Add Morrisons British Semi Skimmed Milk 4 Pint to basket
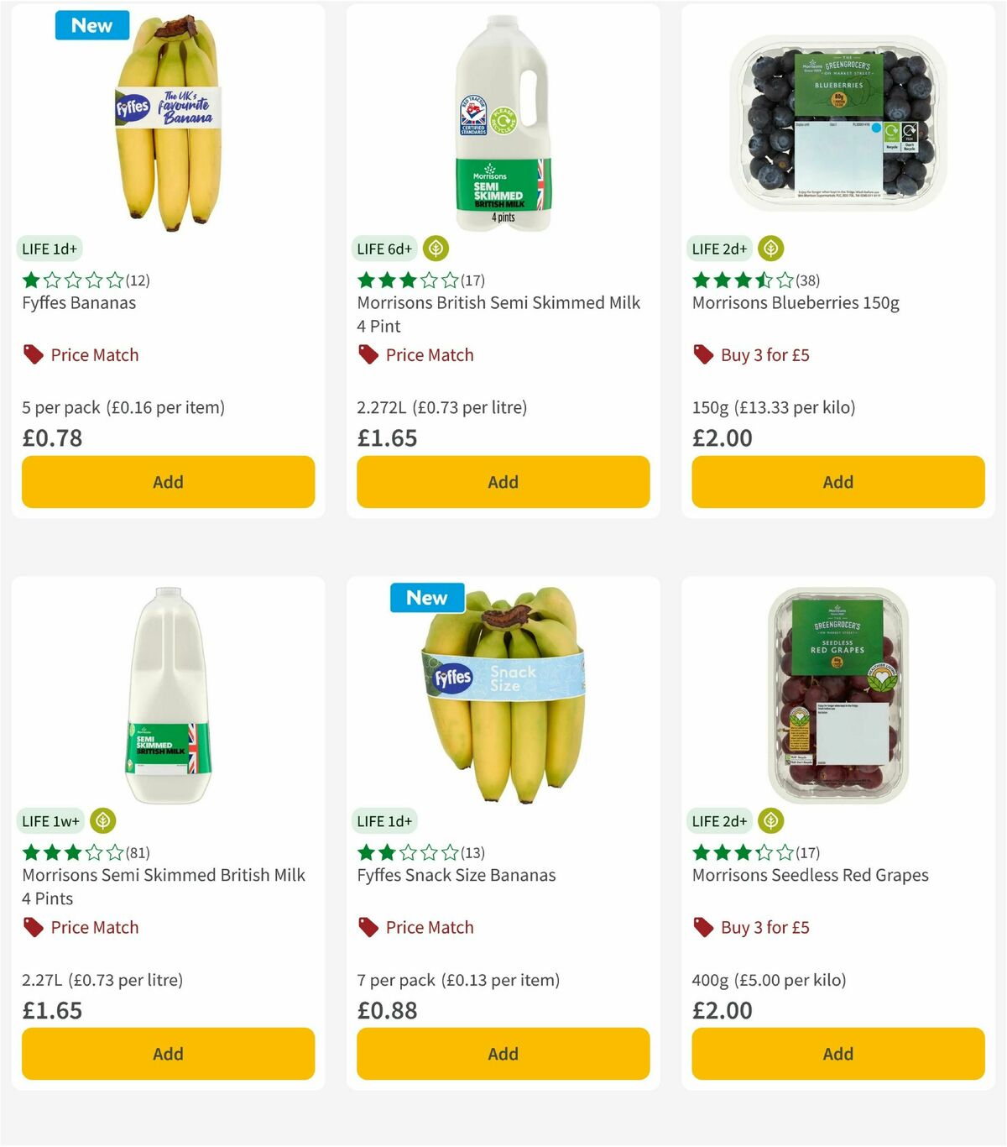The height and width of the screenshot is (1147, 1007). (502, 482)
